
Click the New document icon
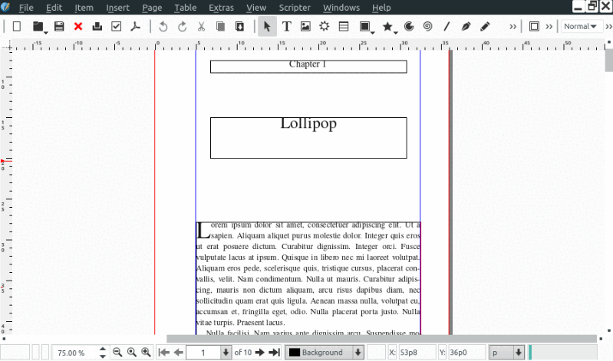click(x=16, y=27)
